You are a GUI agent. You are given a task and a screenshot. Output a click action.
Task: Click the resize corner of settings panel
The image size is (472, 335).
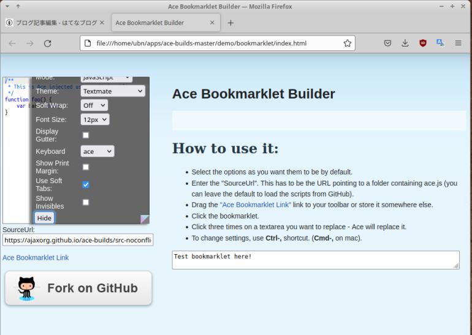point(145,219)
